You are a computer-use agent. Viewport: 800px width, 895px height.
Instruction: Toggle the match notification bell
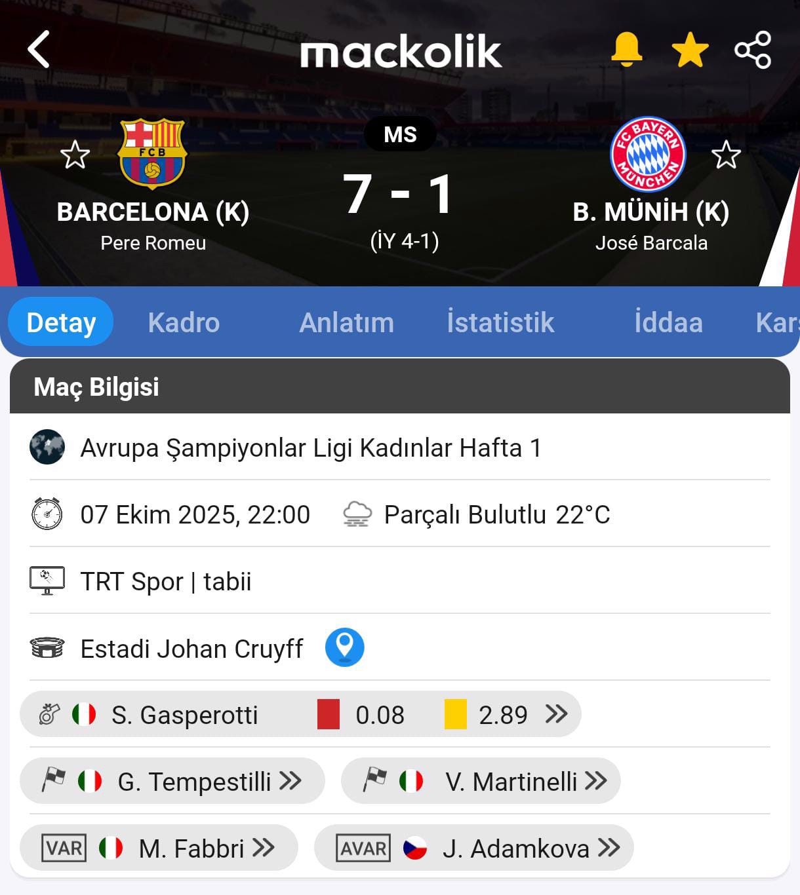[x=626, y=50]
